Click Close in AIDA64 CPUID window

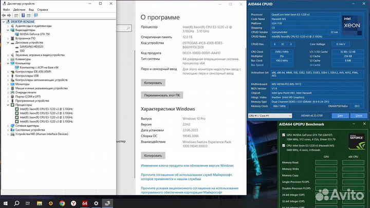(359, 116)
